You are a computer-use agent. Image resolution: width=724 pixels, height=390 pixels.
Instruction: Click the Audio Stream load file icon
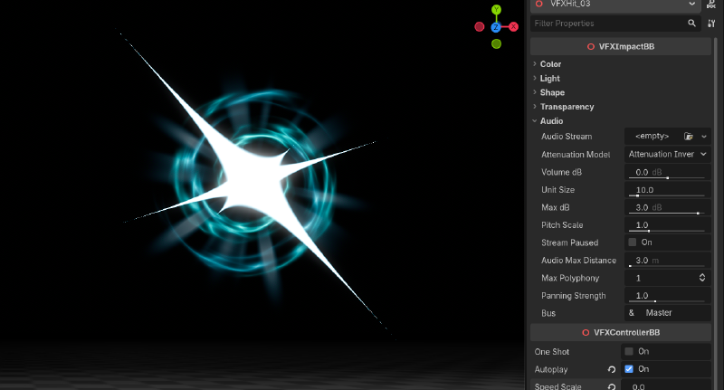coord(689,136)
